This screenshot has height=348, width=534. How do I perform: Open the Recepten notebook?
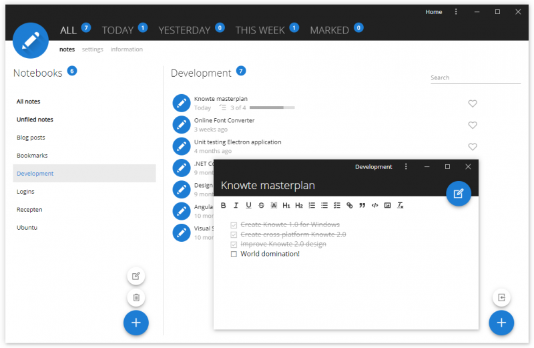(x=85, y=210)
